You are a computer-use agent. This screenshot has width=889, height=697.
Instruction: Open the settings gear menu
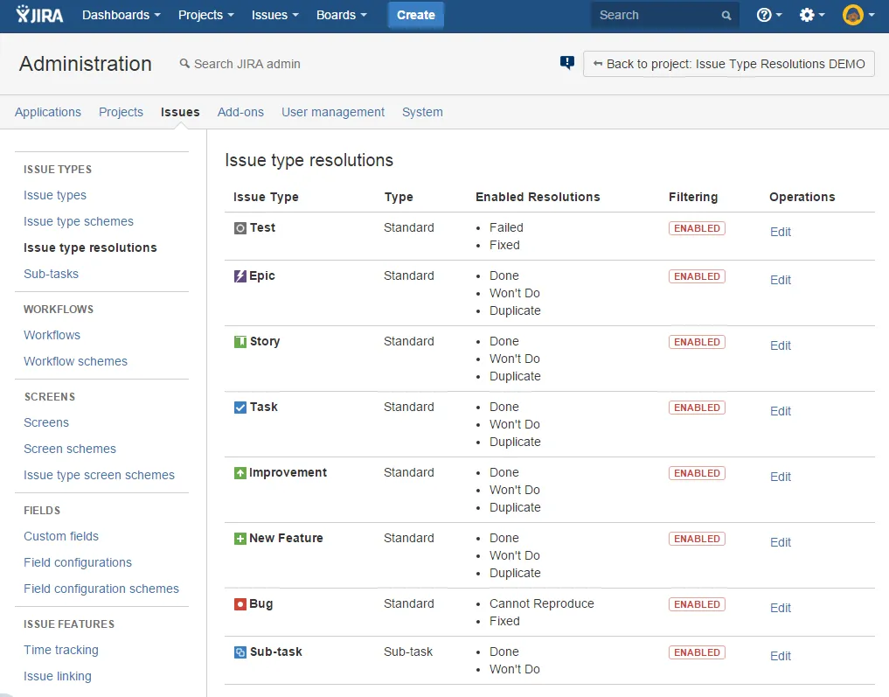[x=812, y=15]
